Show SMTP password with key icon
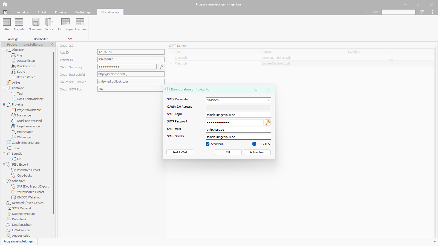Image resolution: width=438 pixels, height=246 pixels. [268, 122]
